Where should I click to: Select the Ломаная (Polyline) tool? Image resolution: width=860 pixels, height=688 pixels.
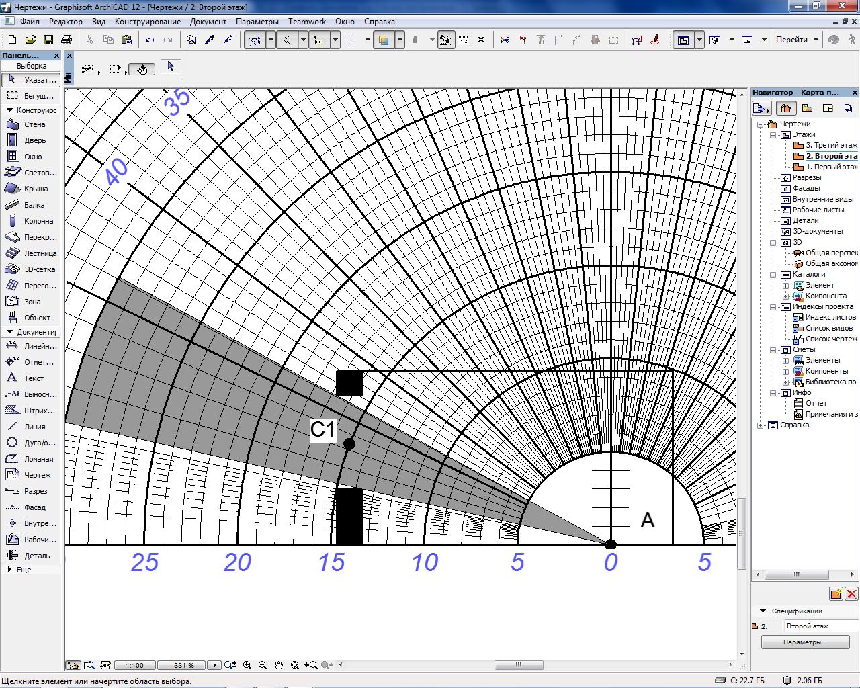click(x=31, y=459)
